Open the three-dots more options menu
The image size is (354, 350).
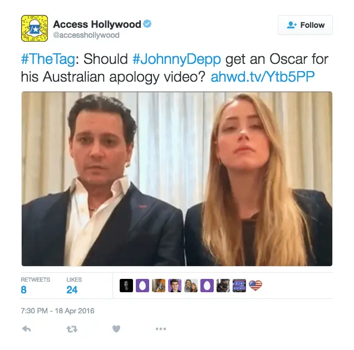(x=161, y=329)
